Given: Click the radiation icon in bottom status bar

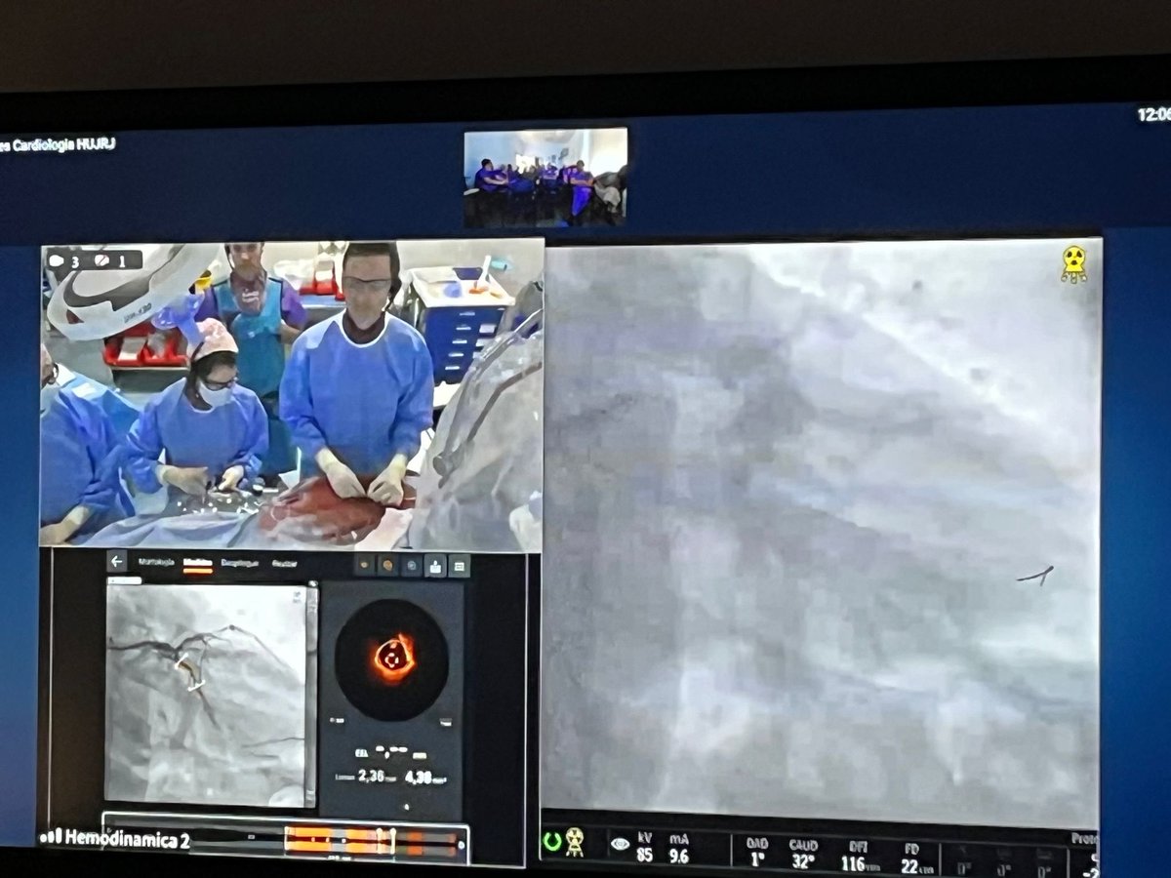Looking at the screenshot, I should pos(575,842).
